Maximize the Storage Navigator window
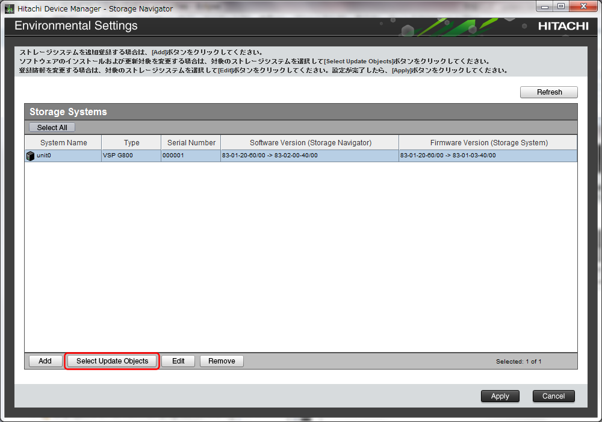602x422 pixels. (x=561, y=6)
